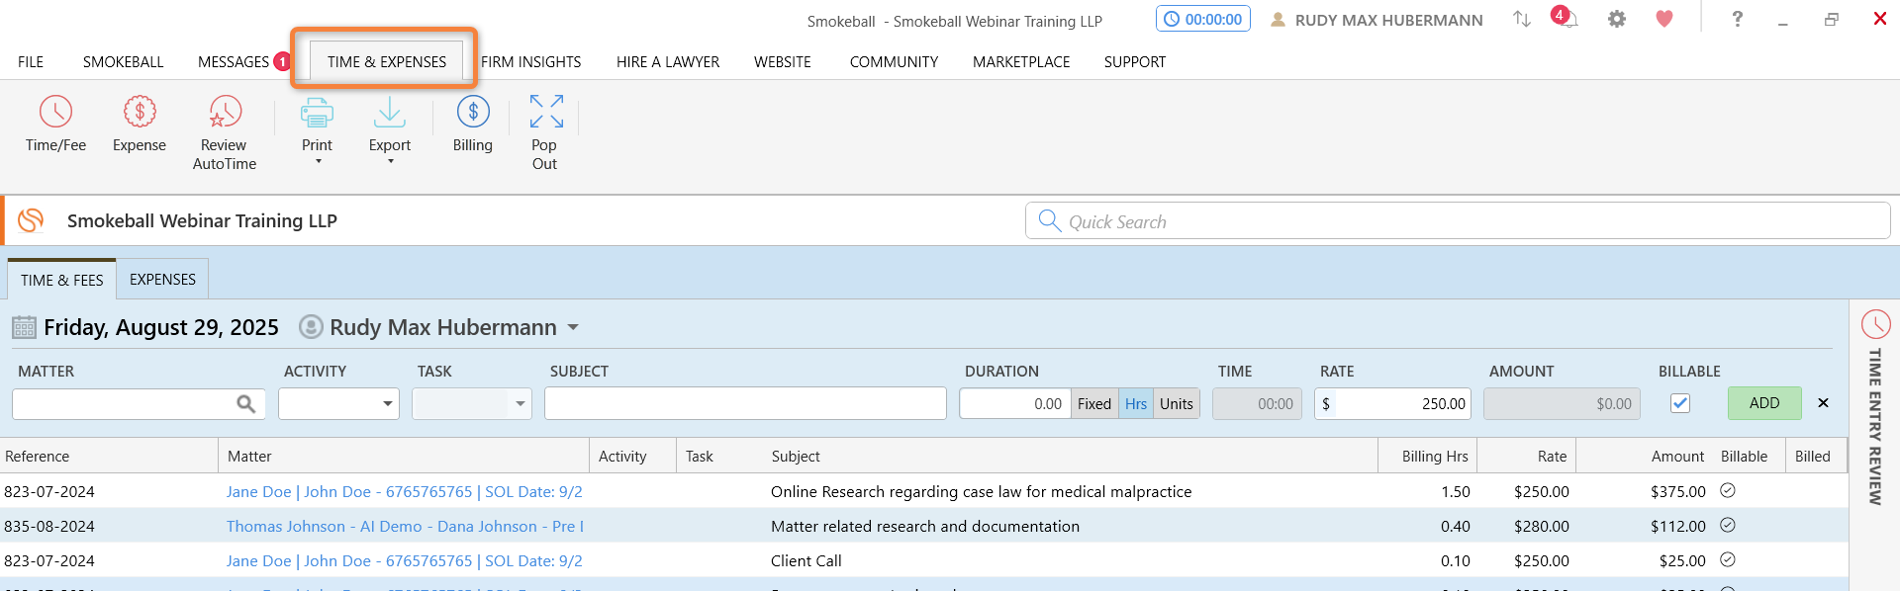Open HIRE A LAWYER tab
Image resolution: width=1900 pixels, height=591 pixels.
pyautogui.click(x=668, y=61)
